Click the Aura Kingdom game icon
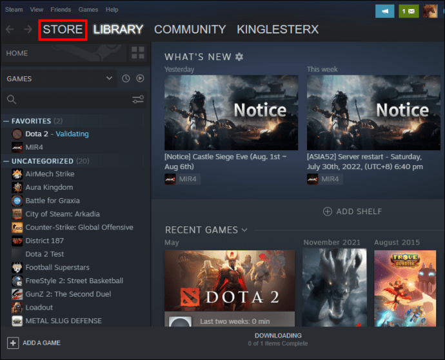Image resolution: width=445 pixels, height=360 pixels. pyautogui.click(x=17, y=187)
